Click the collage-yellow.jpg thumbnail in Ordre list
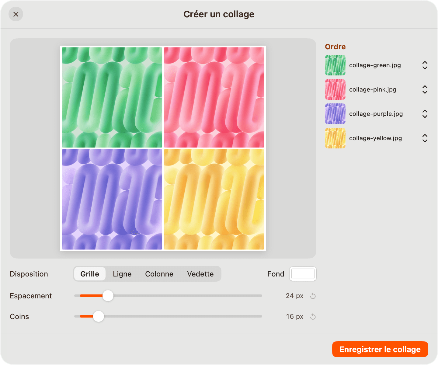Image resolution: width=438 pixels, height=365 pixels. tap(335, 138)
